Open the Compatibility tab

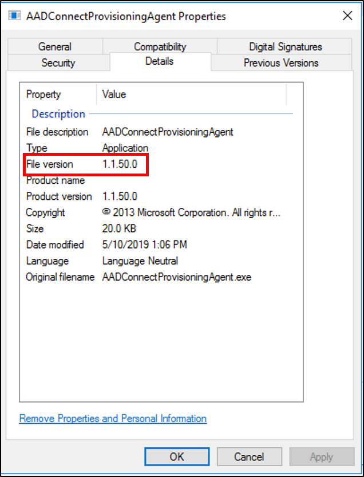click(159, 46)
